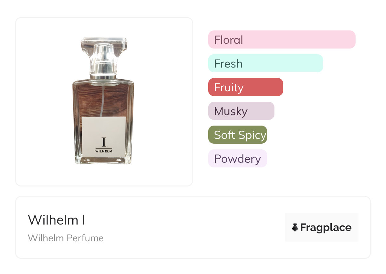Choose the red Fruity accord bar
The image size is (386, 274).
pyautogui.click(x=246, y=87)
